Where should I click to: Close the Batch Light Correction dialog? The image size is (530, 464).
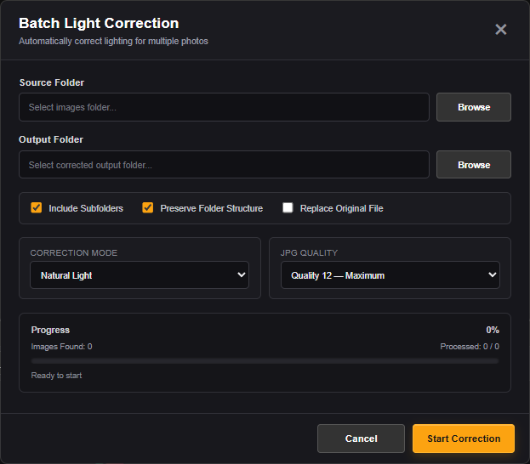pyautogui.click(x=500, y=30)
